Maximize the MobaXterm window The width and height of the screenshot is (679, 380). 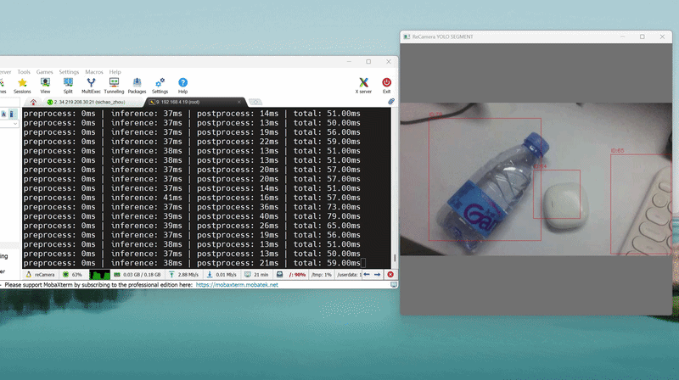tap(368, 61)
